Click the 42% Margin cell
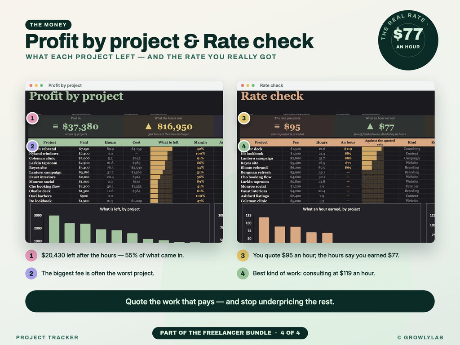Screen dimensions: 460x345 (200, 149)
